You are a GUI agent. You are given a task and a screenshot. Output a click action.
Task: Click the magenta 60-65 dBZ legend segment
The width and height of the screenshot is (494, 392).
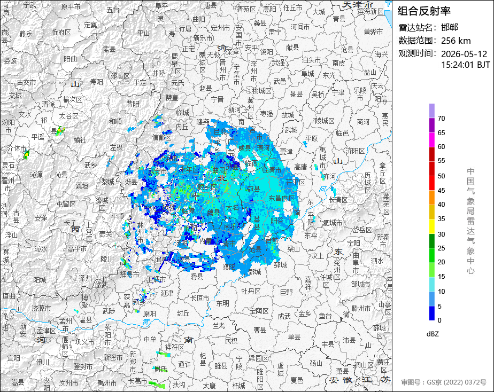pyautogui.click(x=431, y=140)
